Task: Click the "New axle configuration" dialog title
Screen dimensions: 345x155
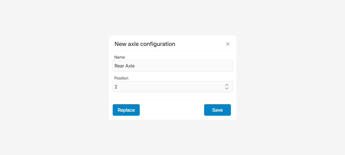Action: pos(145,44)
